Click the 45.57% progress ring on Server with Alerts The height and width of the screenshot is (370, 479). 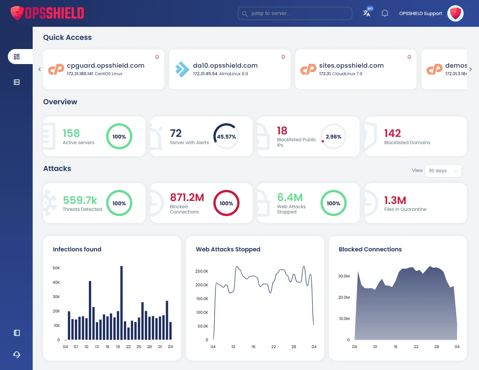pyautogui.click(x=226, y=136)
